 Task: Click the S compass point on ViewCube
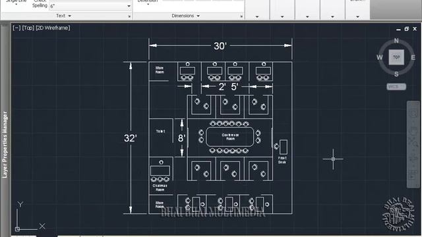click(x=396, y=74)
